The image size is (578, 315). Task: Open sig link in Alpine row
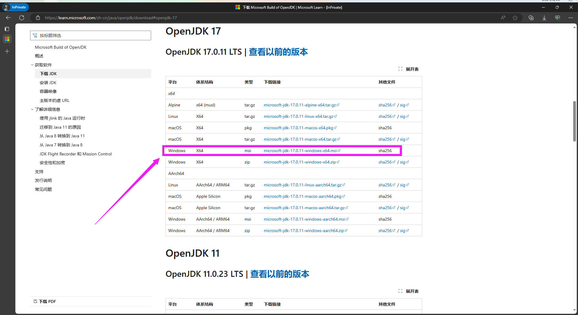click(x=404, y=105)
